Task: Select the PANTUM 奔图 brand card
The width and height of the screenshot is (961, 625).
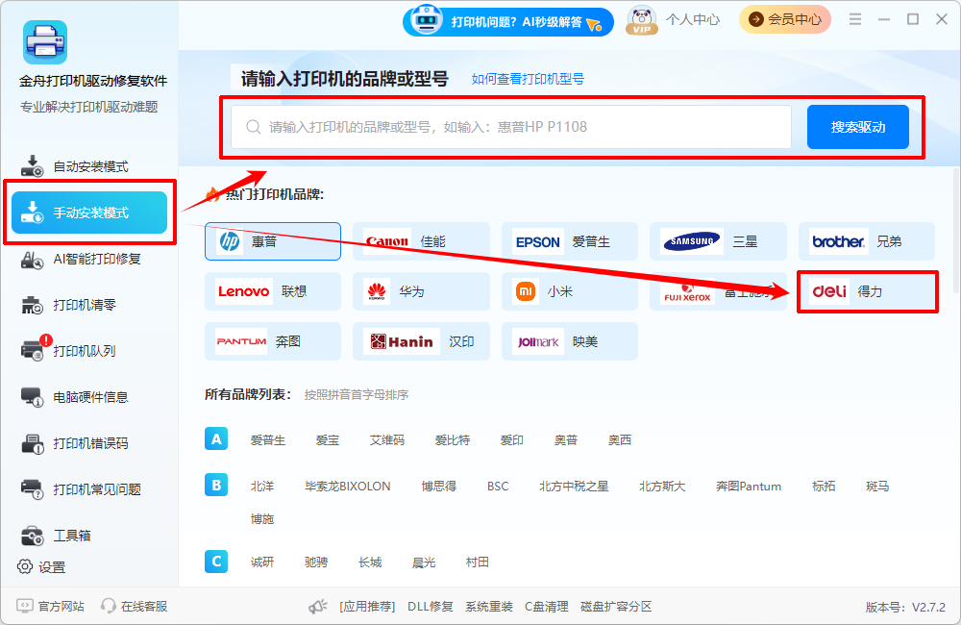Action: tap(273, 341)
